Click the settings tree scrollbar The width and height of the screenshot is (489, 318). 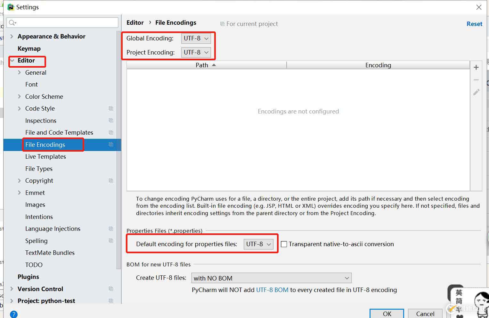[118, 151]
